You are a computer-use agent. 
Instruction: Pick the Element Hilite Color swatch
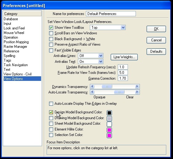(109, 130)
